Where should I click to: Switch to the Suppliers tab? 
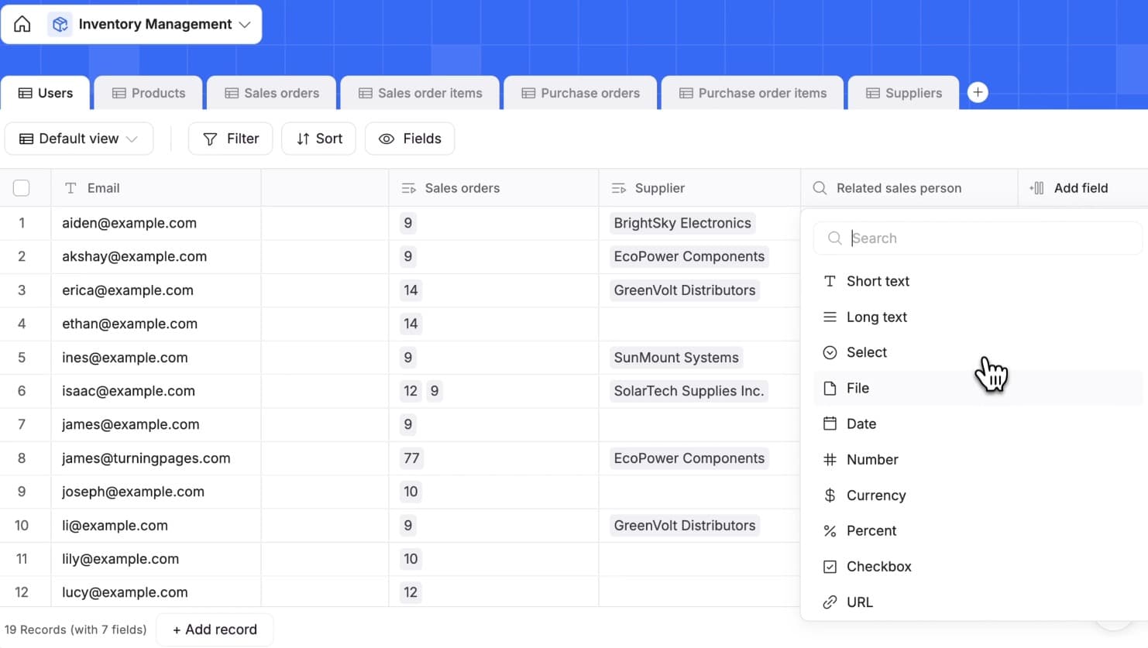[x=903, y=93]
